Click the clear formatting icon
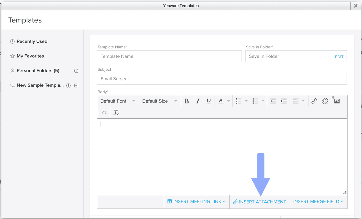This screenshot has height=219, width=362. 116,112
